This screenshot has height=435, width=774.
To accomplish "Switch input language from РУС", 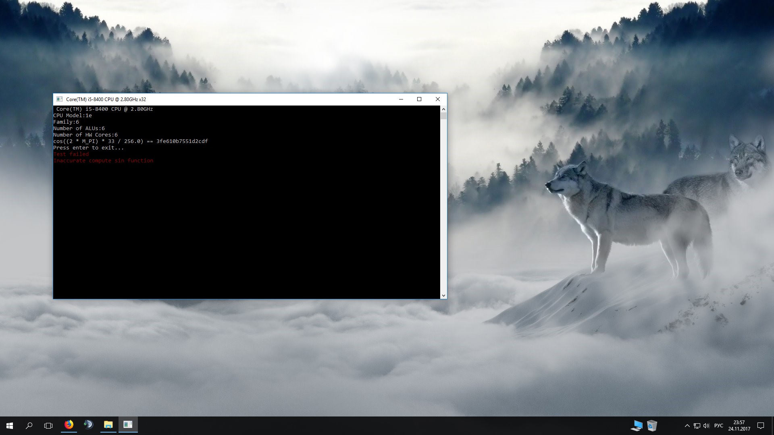I will pos(718,426).
